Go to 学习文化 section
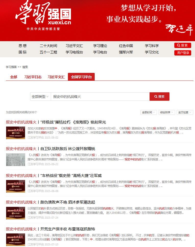The width and height of the screenshot is (195, 247). 152,52
